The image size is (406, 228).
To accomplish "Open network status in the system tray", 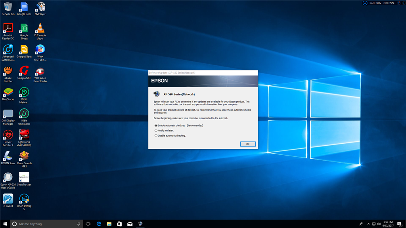I will [x=373, y=224].
